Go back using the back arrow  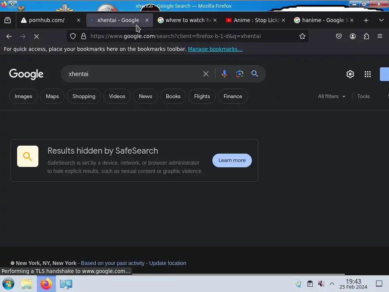[x=9, y=36]
